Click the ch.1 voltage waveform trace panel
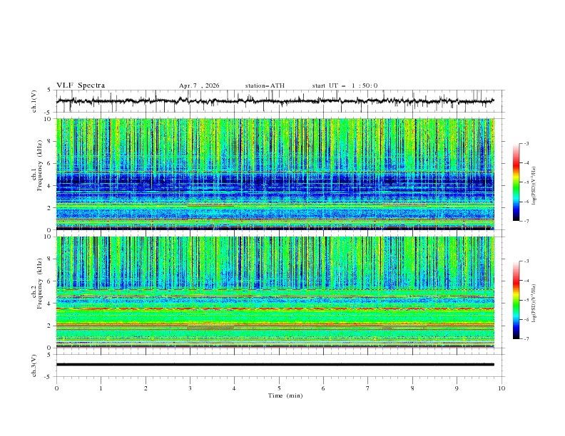The height and width of the screenshot is (436, 565). pyautogui.click(x=280, y=101)
